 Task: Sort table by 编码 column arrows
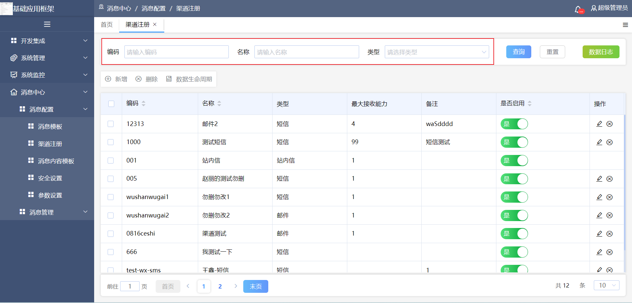point(144,103)
